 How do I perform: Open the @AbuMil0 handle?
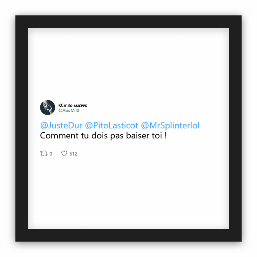pos(69,111)
